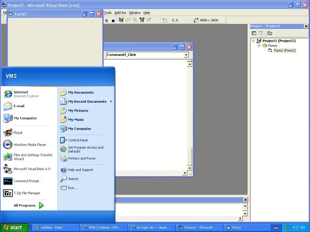
Task: Launch Mypal from the Start menu
Action: [x=29, y=133]
